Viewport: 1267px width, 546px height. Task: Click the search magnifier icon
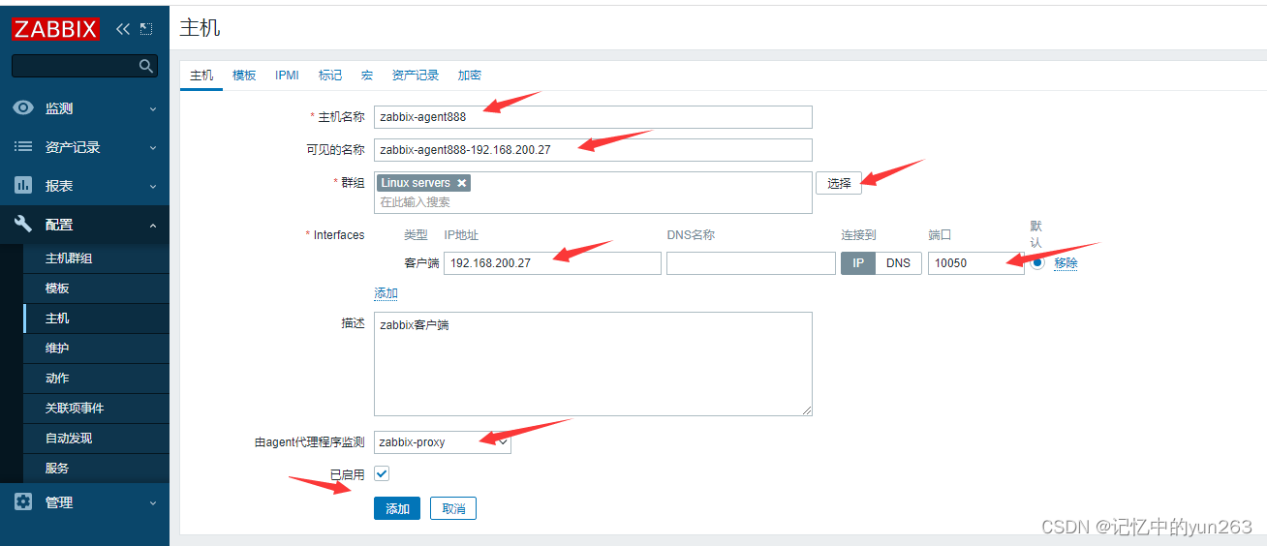[146, 66]
